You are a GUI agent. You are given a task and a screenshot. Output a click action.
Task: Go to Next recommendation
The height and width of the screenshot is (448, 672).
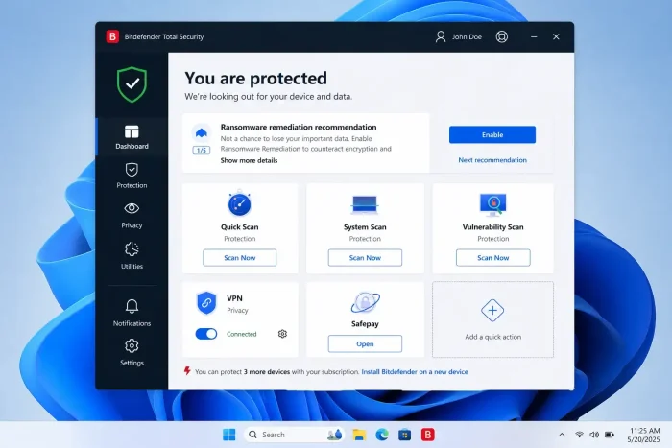(492, 160)
